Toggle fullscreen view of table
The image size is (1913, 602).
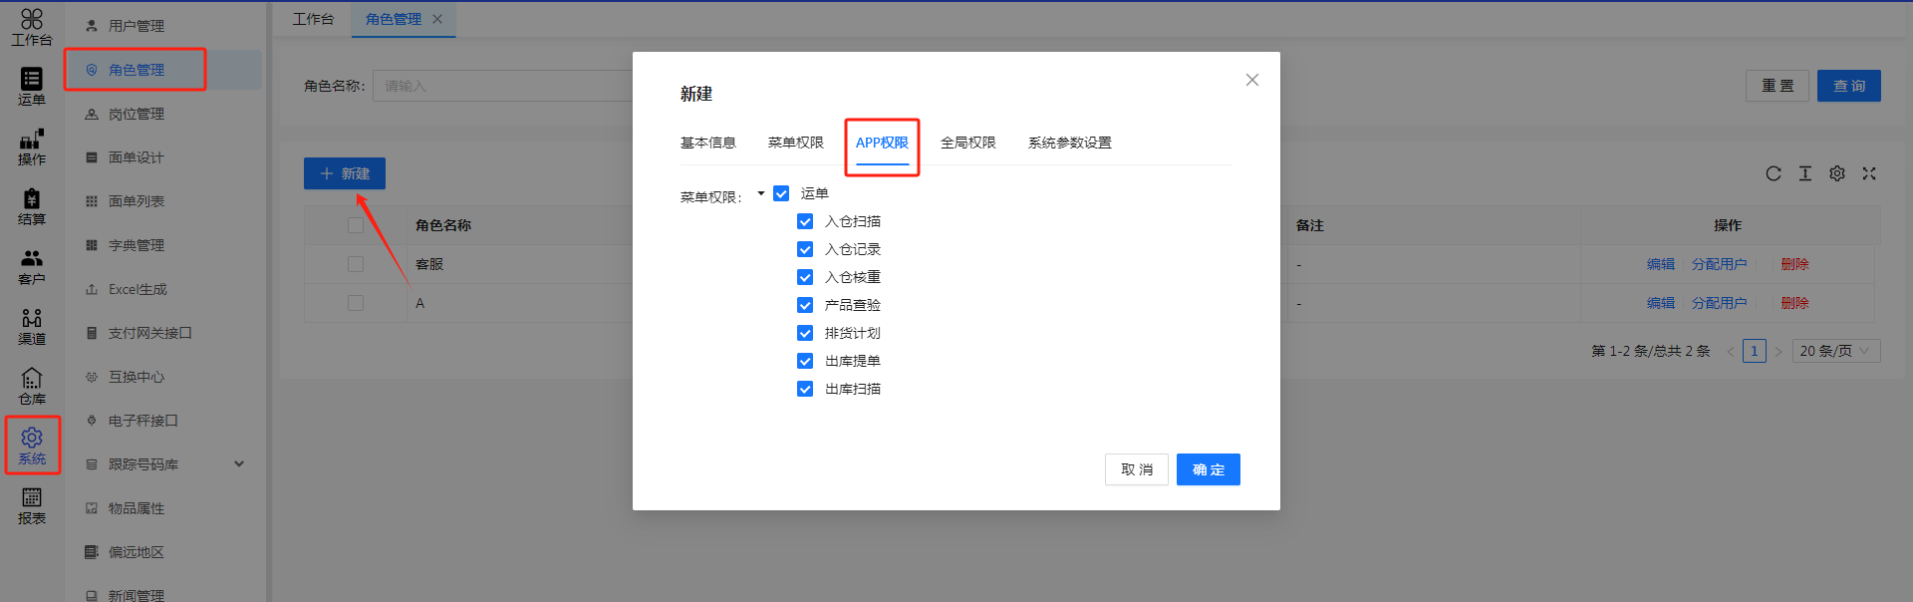[1869, 173]
